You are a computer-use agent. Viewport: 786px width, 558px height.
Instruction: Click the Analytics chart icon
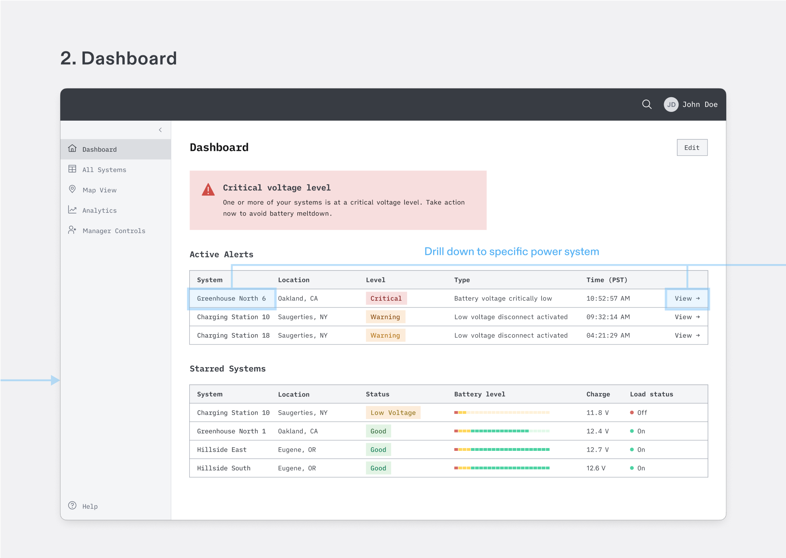point(72,209)
